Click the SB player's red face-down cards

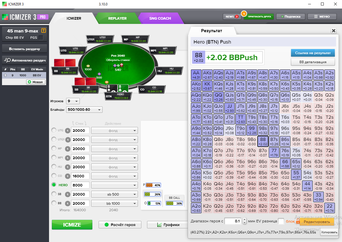pyautogui.click(x=85, y=81)
